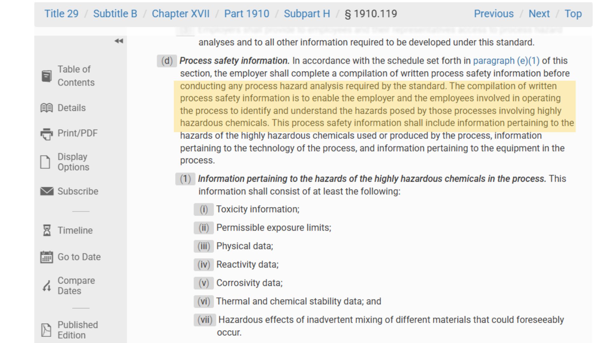The height and width of the screenshot is (343, 610).
Task: Click the Published Edition PDF icon
Action: 46,330
